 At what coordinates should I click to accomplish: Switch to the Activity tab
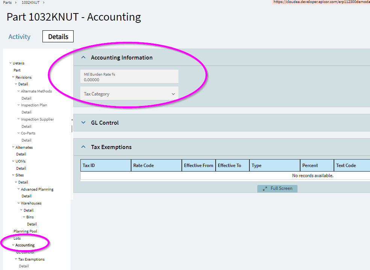tap(20, 37)
